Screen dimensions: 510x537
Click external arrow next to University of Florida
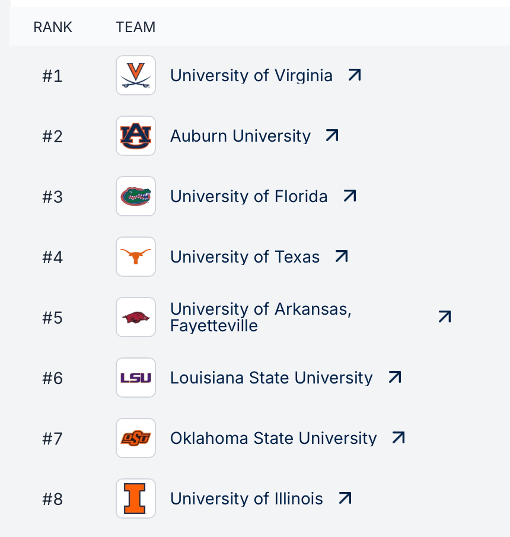[x=350, y=196]
